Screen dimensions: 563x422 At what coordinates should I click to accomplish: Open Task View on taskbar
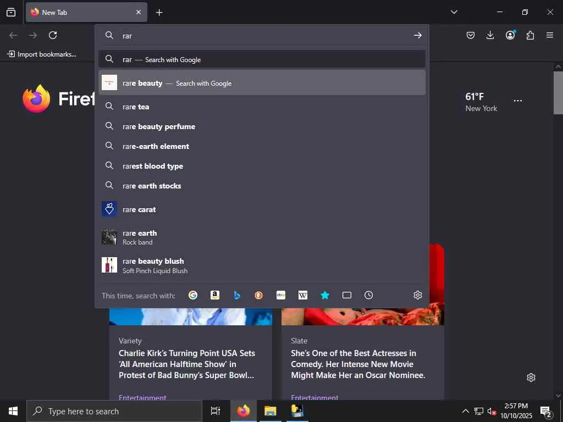pyautogui.click(x=215, y=411)
